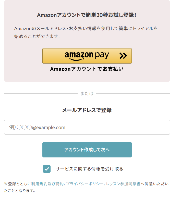The height and width of the screenshot is (198, 180).
Task: Click the Amazonアカウントでお支払い caption
Action: pyautogui.click(x=87, y=69)
